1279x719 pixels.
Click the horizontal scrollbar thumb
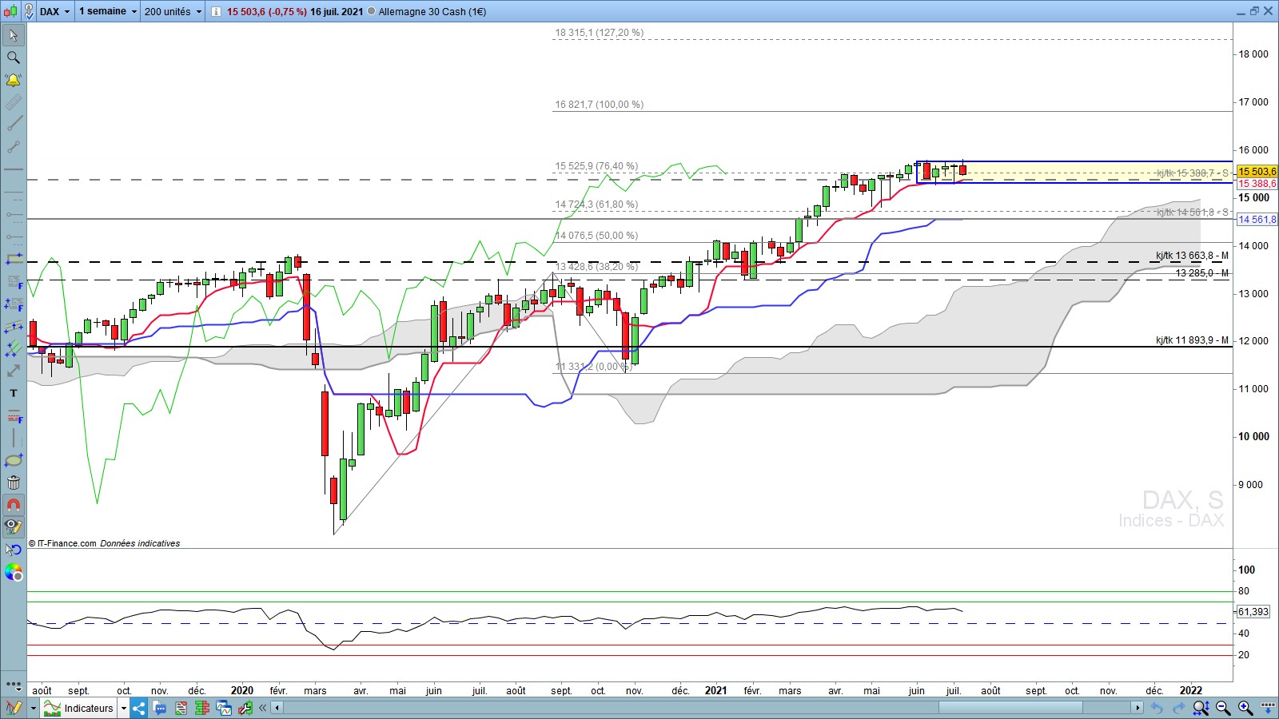pos(1010,708)
